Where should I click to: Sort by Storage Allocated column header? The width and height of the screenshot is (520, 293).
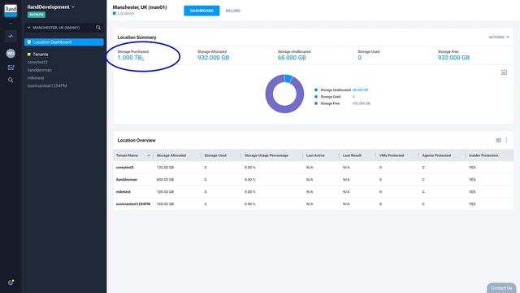171,155
